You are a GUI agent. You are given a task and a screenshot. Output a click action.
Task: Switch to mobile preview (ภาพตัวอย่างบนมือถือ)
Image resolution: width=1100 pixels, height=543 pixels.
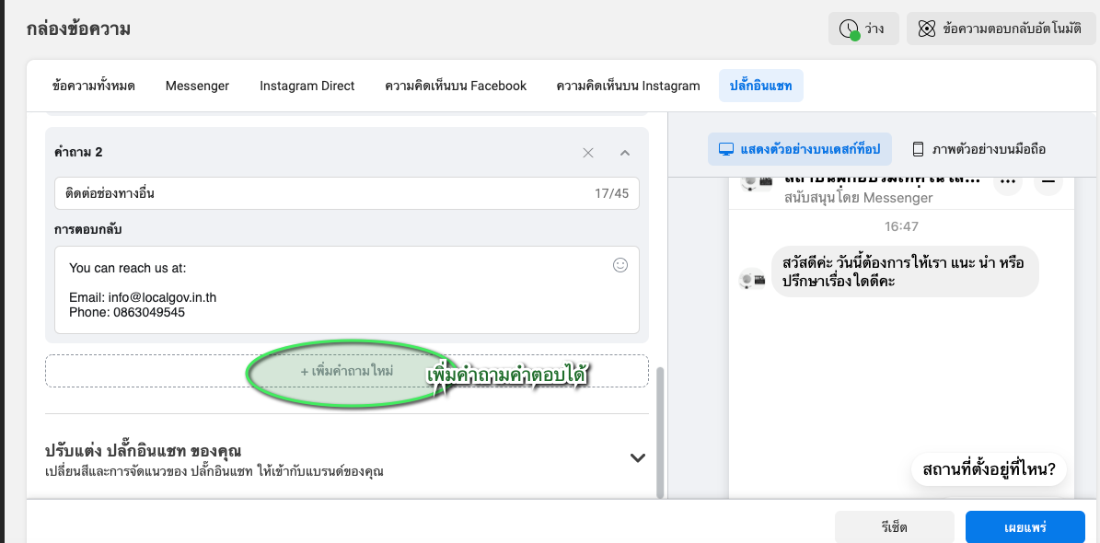tap(978, 149)
